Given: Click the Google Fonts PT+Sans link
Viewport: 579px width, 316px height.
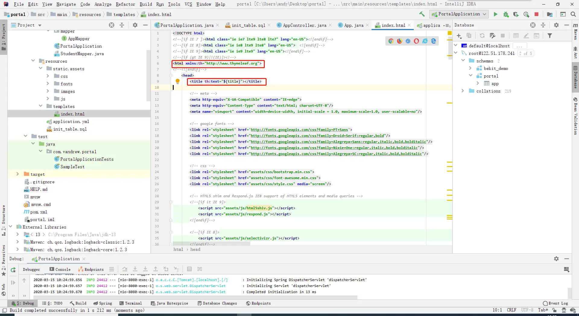Looking at the screenshot, I should 299,130.
